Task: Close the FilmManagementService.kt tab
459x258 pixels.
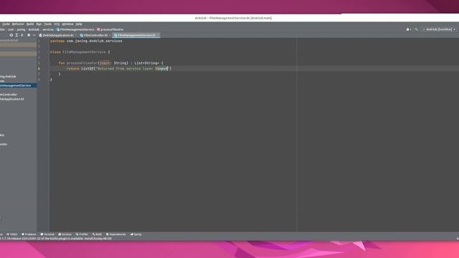Action: click(158, 35)
